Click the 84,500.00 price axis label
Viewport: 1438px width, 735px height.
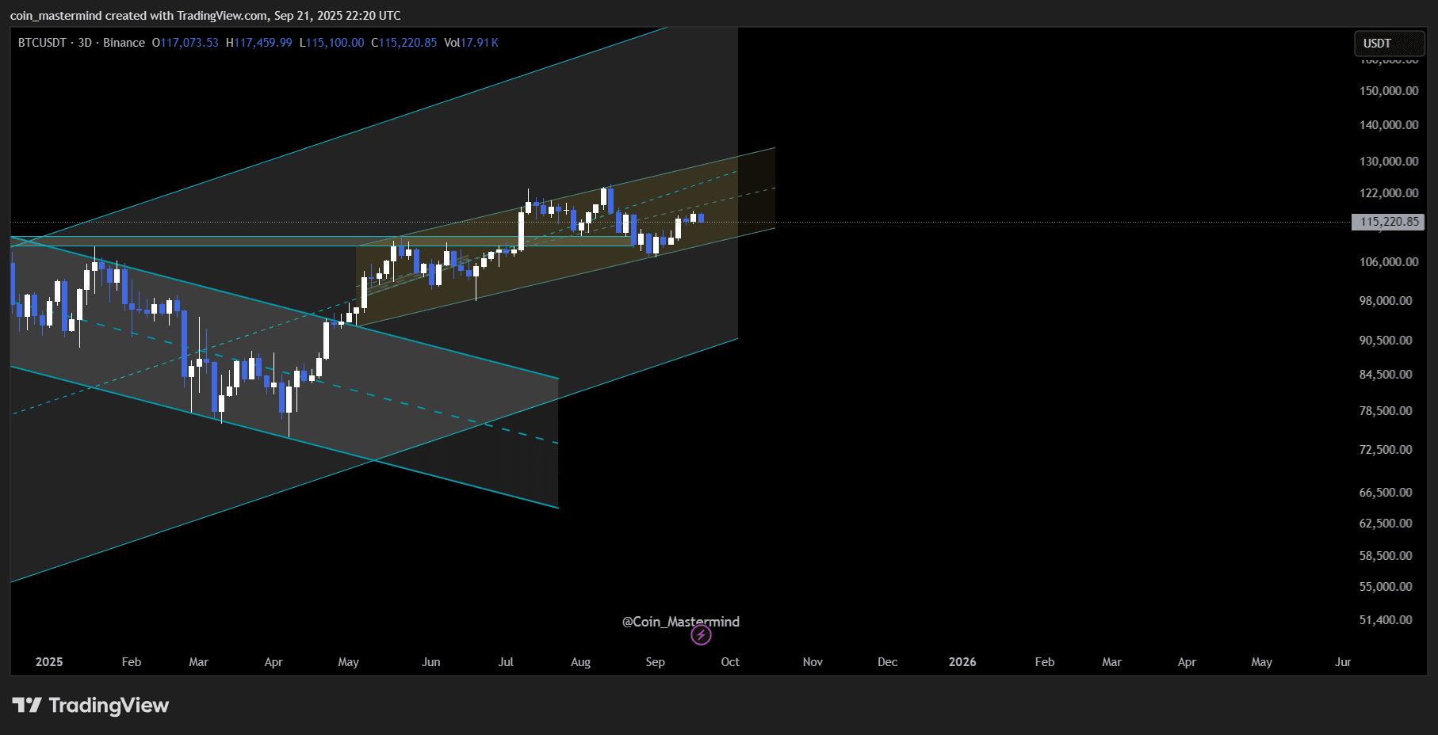click(x=1386, y=375)
